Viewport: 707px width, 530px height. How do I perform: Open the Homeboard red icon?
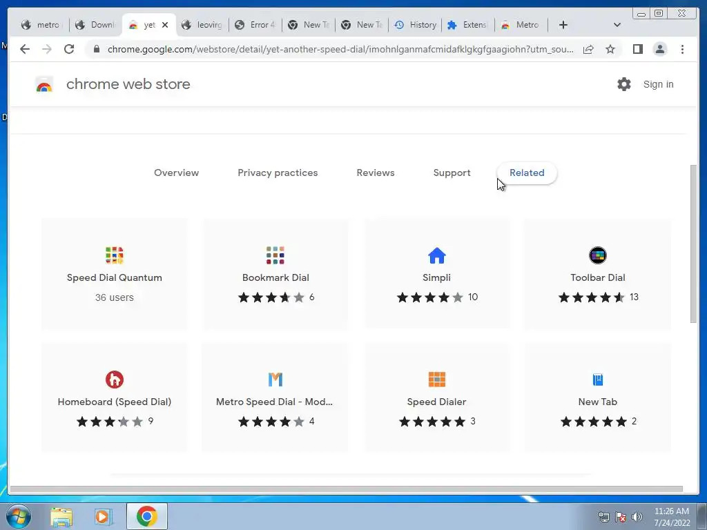coord(114,380)
